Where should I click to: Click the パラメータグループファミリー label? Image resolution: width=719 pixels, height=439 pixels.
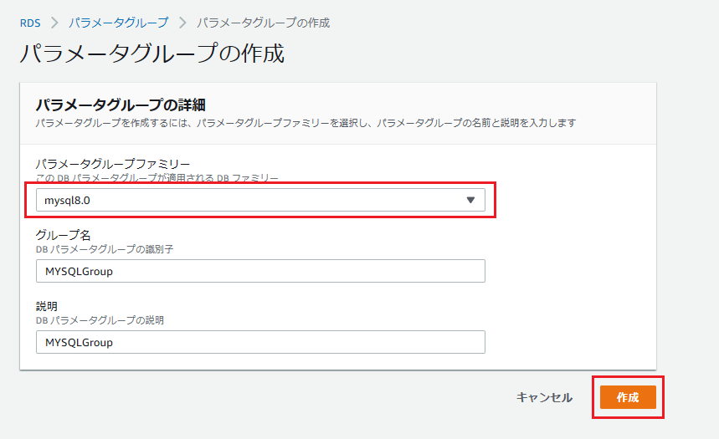(x=113, y=164)
